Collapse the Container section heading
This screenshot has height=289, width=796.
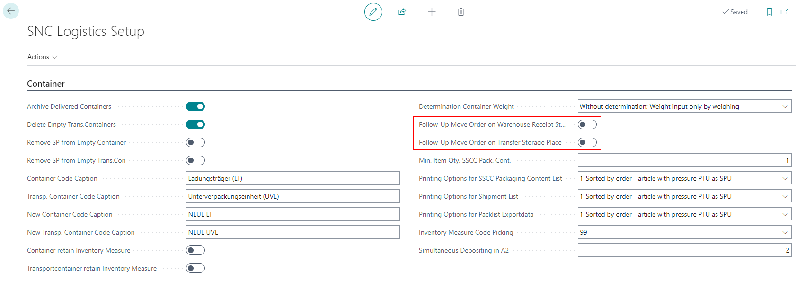[x=46, y=84]
